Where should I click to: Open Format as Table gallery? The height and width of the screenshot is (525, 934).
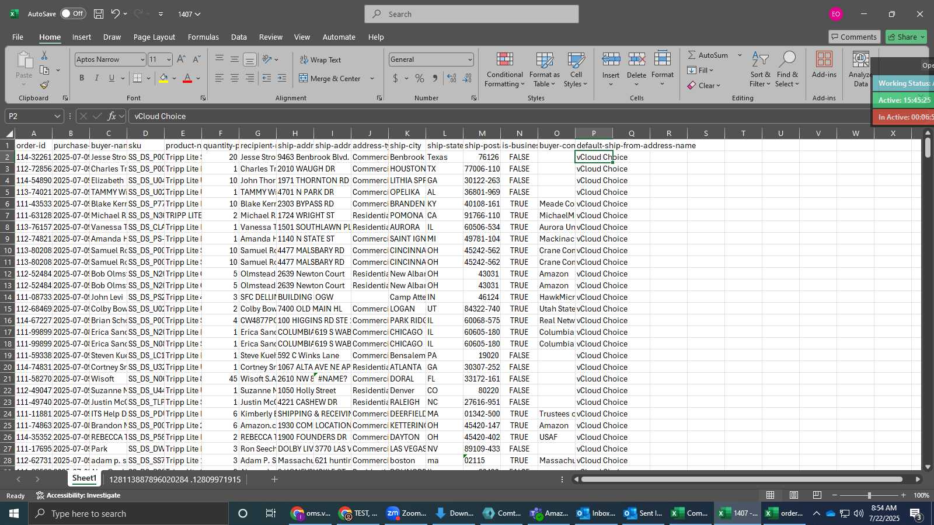point(544,70)
